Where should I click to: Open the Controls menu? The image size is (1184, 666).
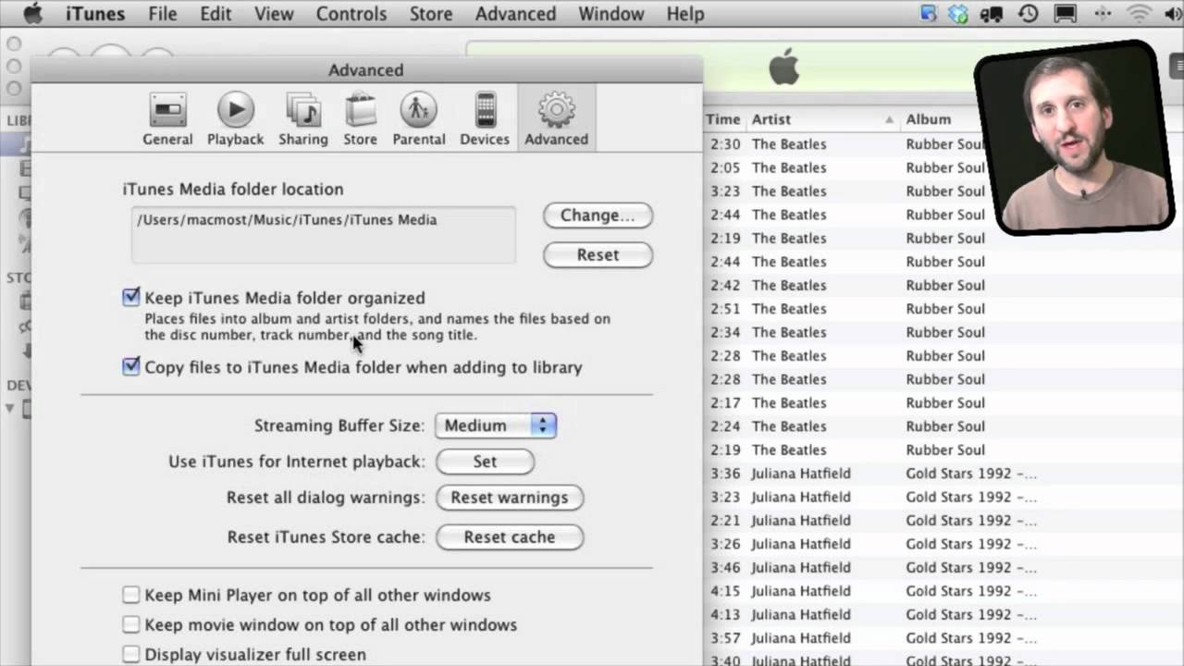click(351, 14)
